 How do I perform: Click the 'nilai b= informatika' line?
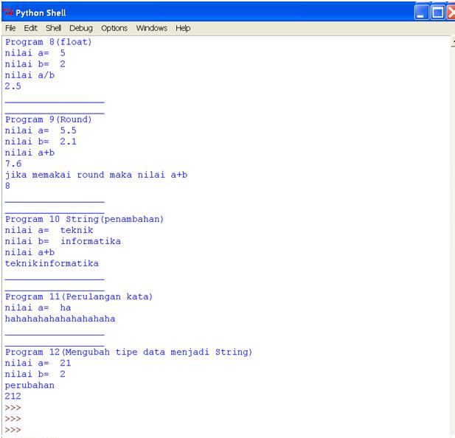pos(63,241)
